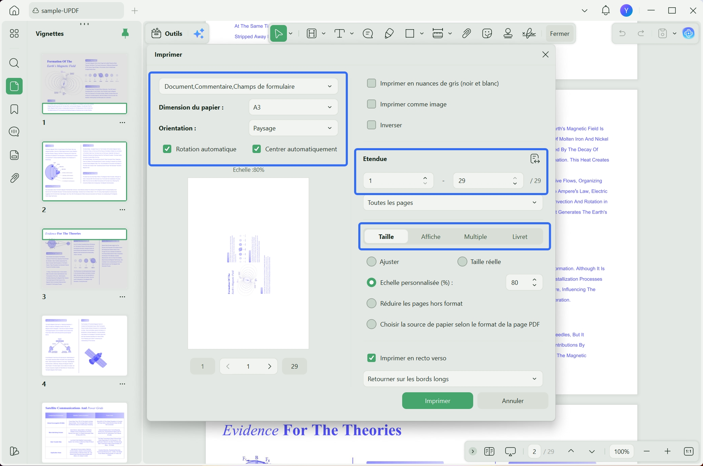
Task: Launch the UPDF AI sparkle icon
Action: (199, 33)
